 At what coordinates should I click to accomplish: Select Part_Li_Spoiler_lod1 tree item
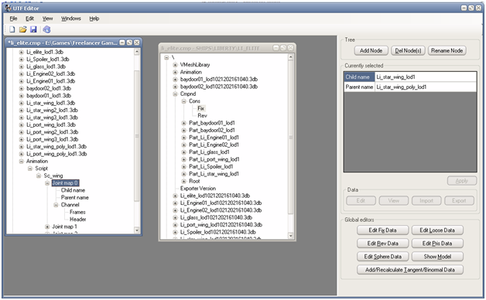pos(211,166)
